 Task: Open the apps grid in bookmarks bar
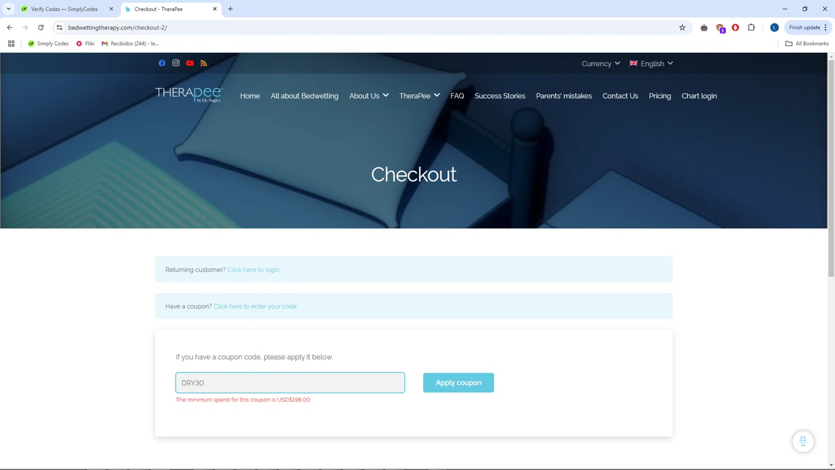[11, 43]
